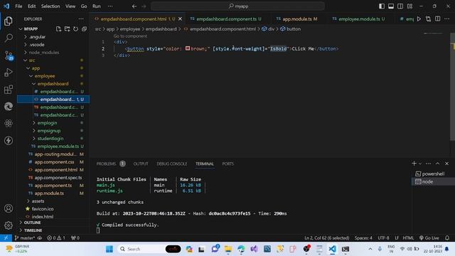Change language mode HTML in status bar
This screenshot has width=455, height=256.
click(408, 238)
